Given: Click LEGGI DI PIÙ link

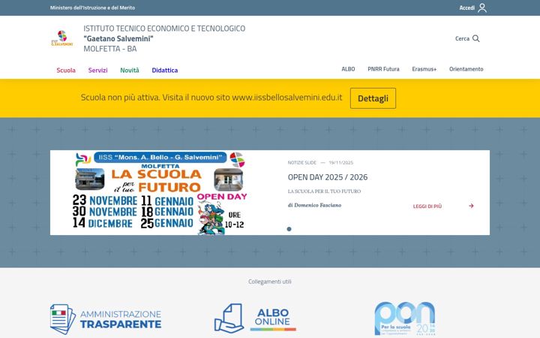Looking at the screenshot, I should coord(427,207).
